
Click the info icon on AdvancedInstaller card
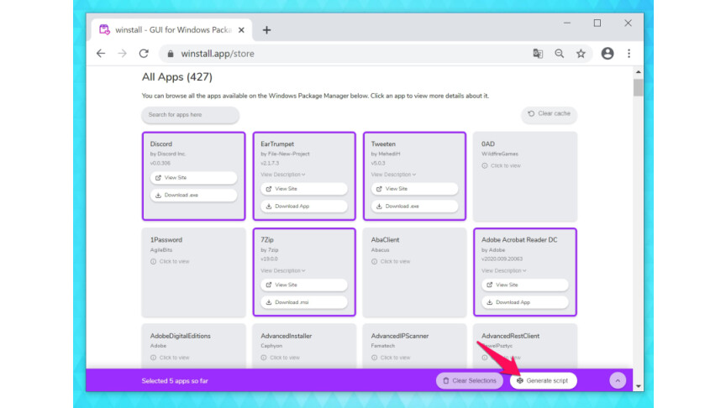coord(264,358)
